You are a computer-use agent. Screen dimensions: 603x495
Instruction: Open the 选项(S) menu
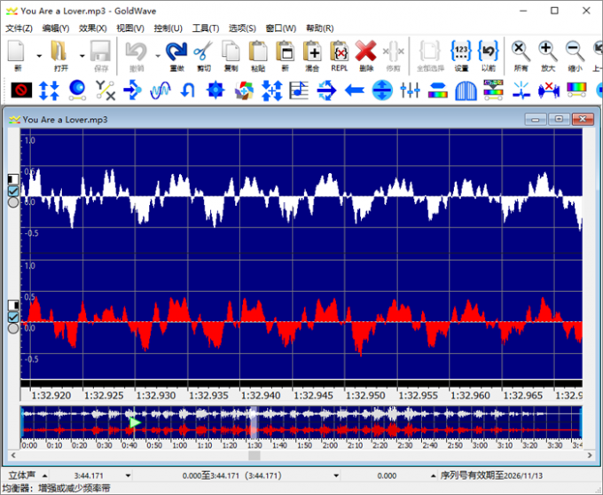pos(242,28)
